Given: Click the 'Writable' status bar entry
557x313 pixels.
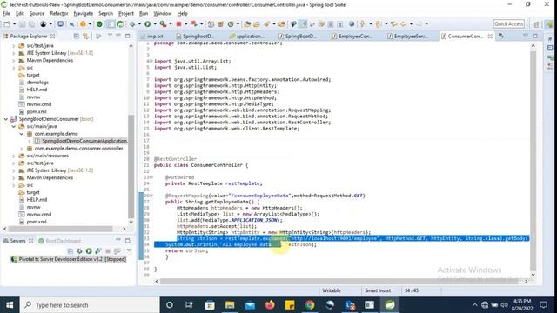Looking at the screenshot, I should tap(331, 290).
